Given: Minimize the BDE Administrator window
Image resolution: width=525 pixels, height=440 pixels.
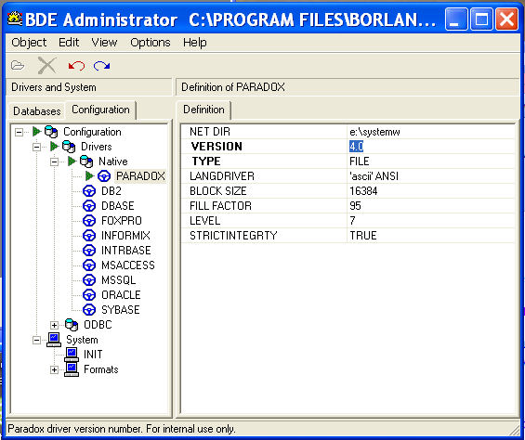Looking at the screenshot, I should click(455, 19).
